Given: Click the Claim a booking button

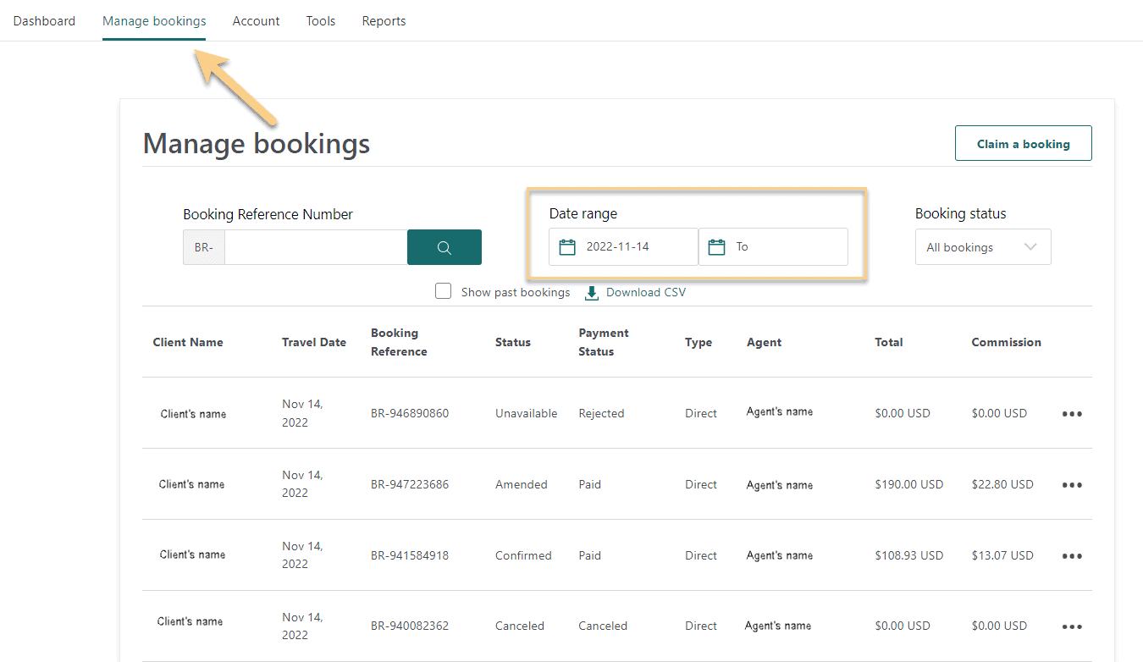Looking at the screenshot, I should [1023, 143].
